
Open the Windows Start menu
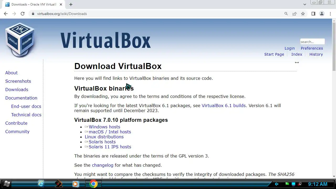coord(7,184)
